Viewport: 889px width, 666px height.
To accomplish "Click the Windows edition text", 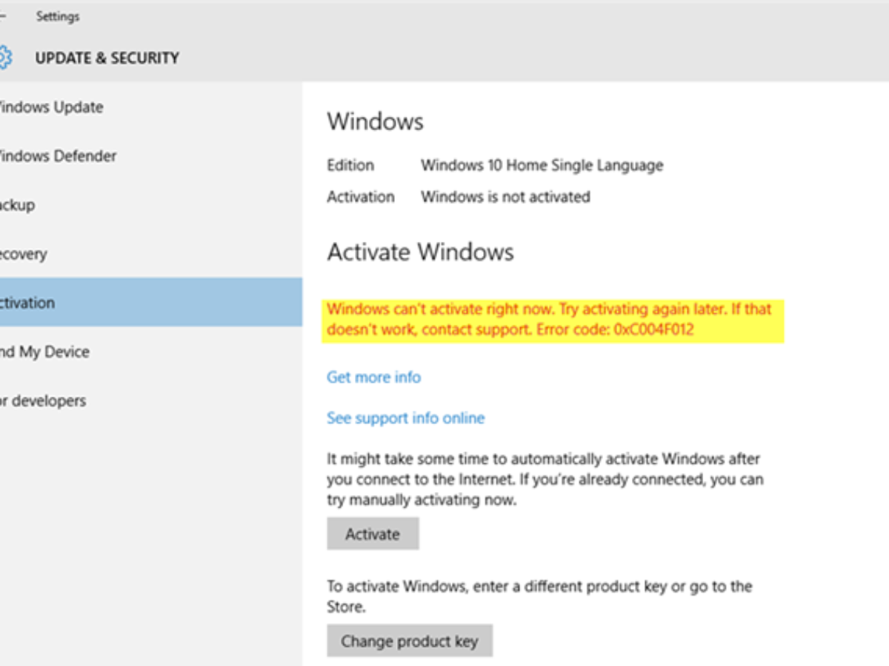I will pos(542,165).
